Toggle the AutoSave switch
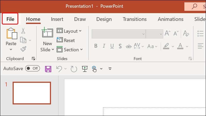The image size is (206, 116). pos(33,68)
